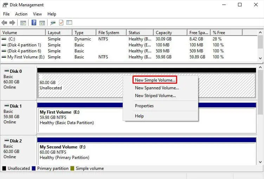
Task: Click the checkmark Properties toolbar icon
Action: click(x=61, y=23)
